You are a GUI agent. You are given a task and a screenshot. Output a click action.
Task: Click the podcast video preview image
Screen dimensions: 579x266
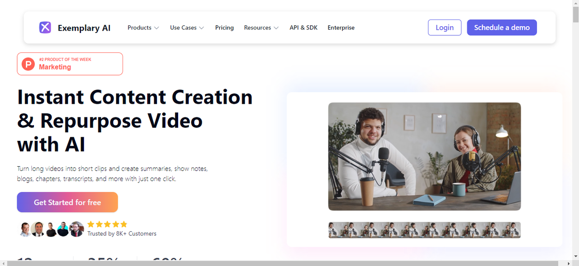[424, 156]
